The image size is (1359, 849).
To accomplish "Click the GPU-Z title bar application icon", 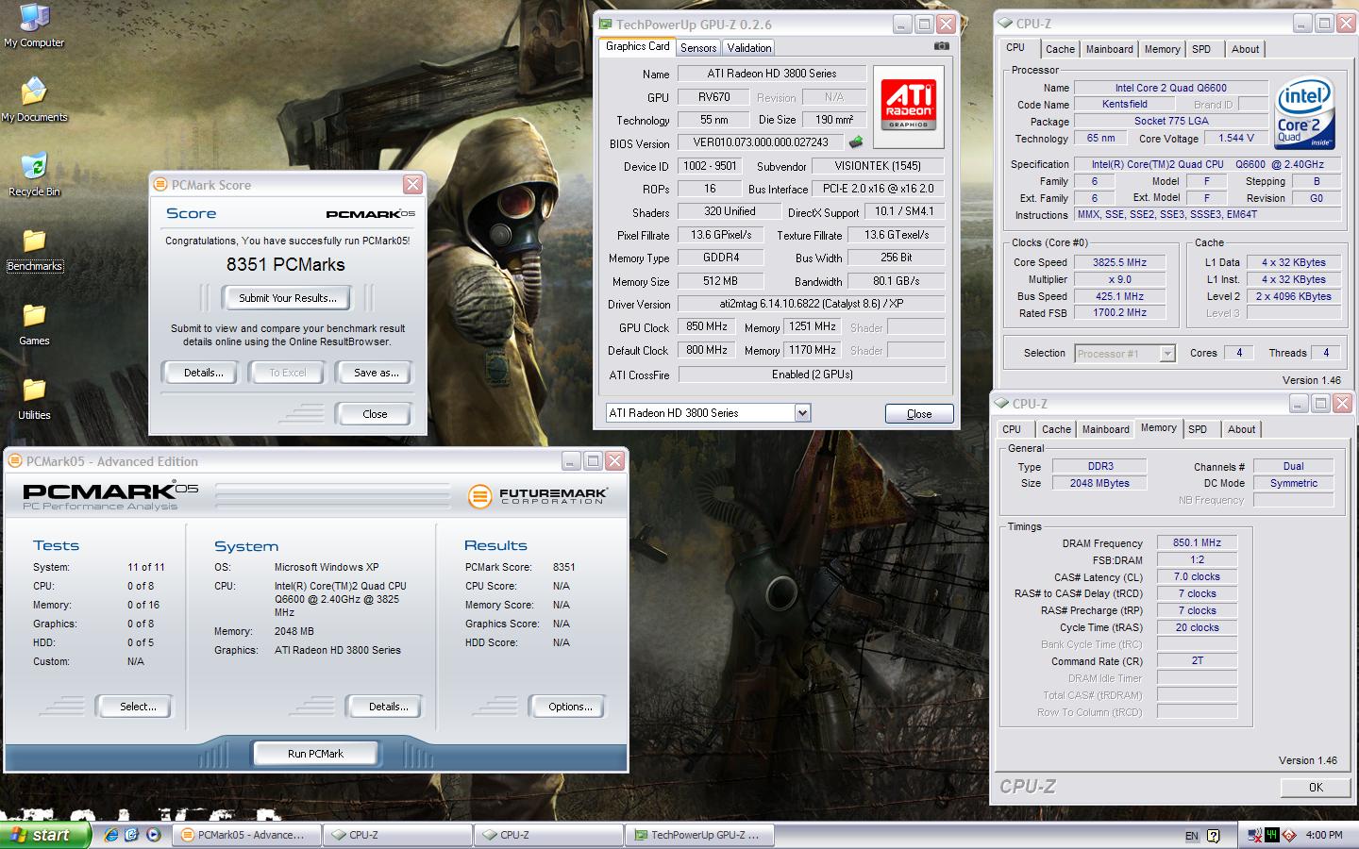I will (605, 25).
